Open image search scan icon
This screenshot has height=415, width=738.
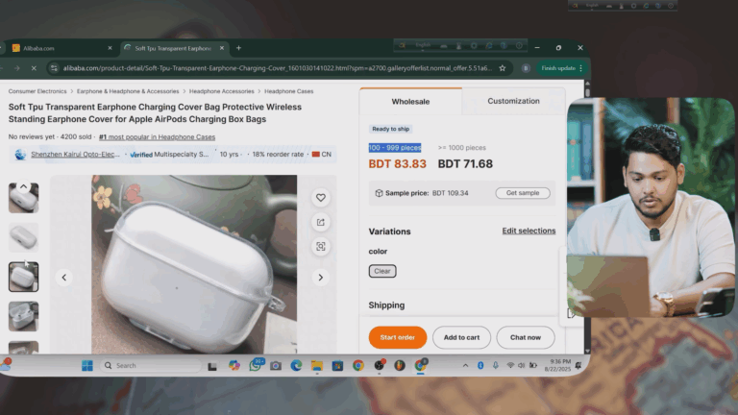[x=321, y=247]
